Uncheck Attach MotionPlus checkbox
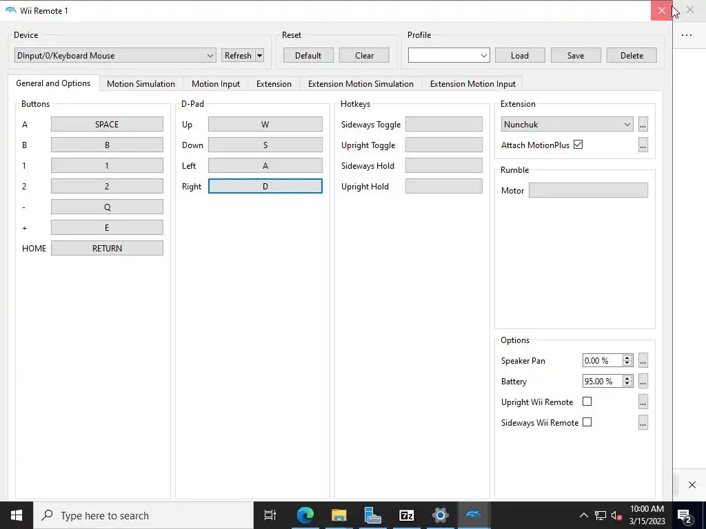 pos(578,145)
